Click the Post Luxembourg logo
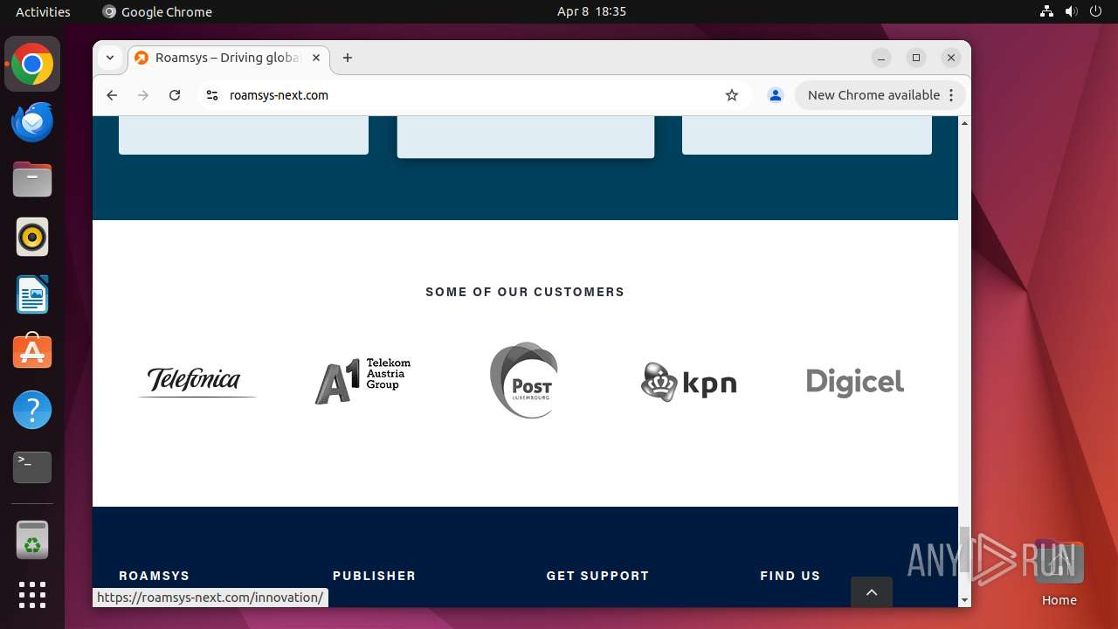 coord(524,380)
